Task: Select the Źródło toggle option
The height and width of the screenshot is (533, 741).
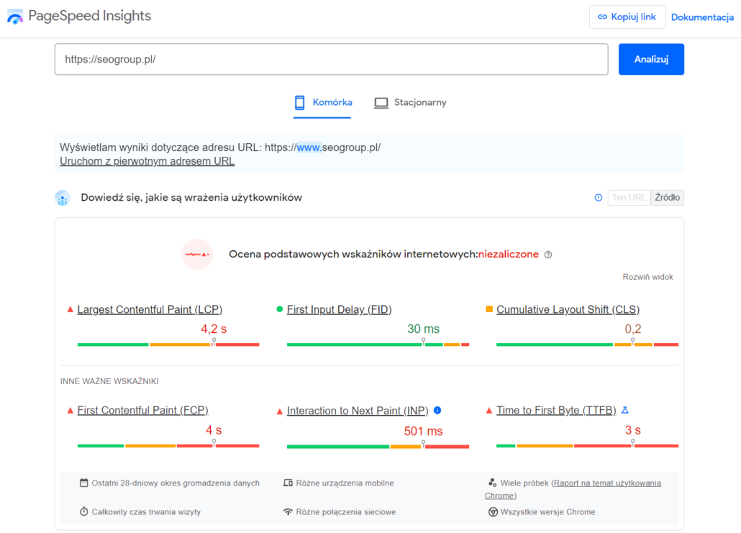Action: 668,198
